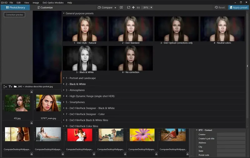Click the _IMG folder icon
Screen dimensions: 250x158
(x=15, y=86)
